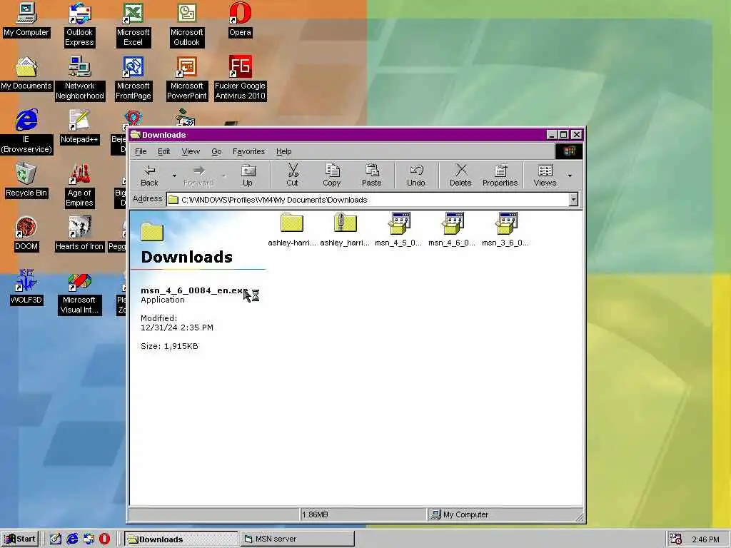Click the Start button
Viewport: 731px width, 548px height.
click(x=21, y=539)
